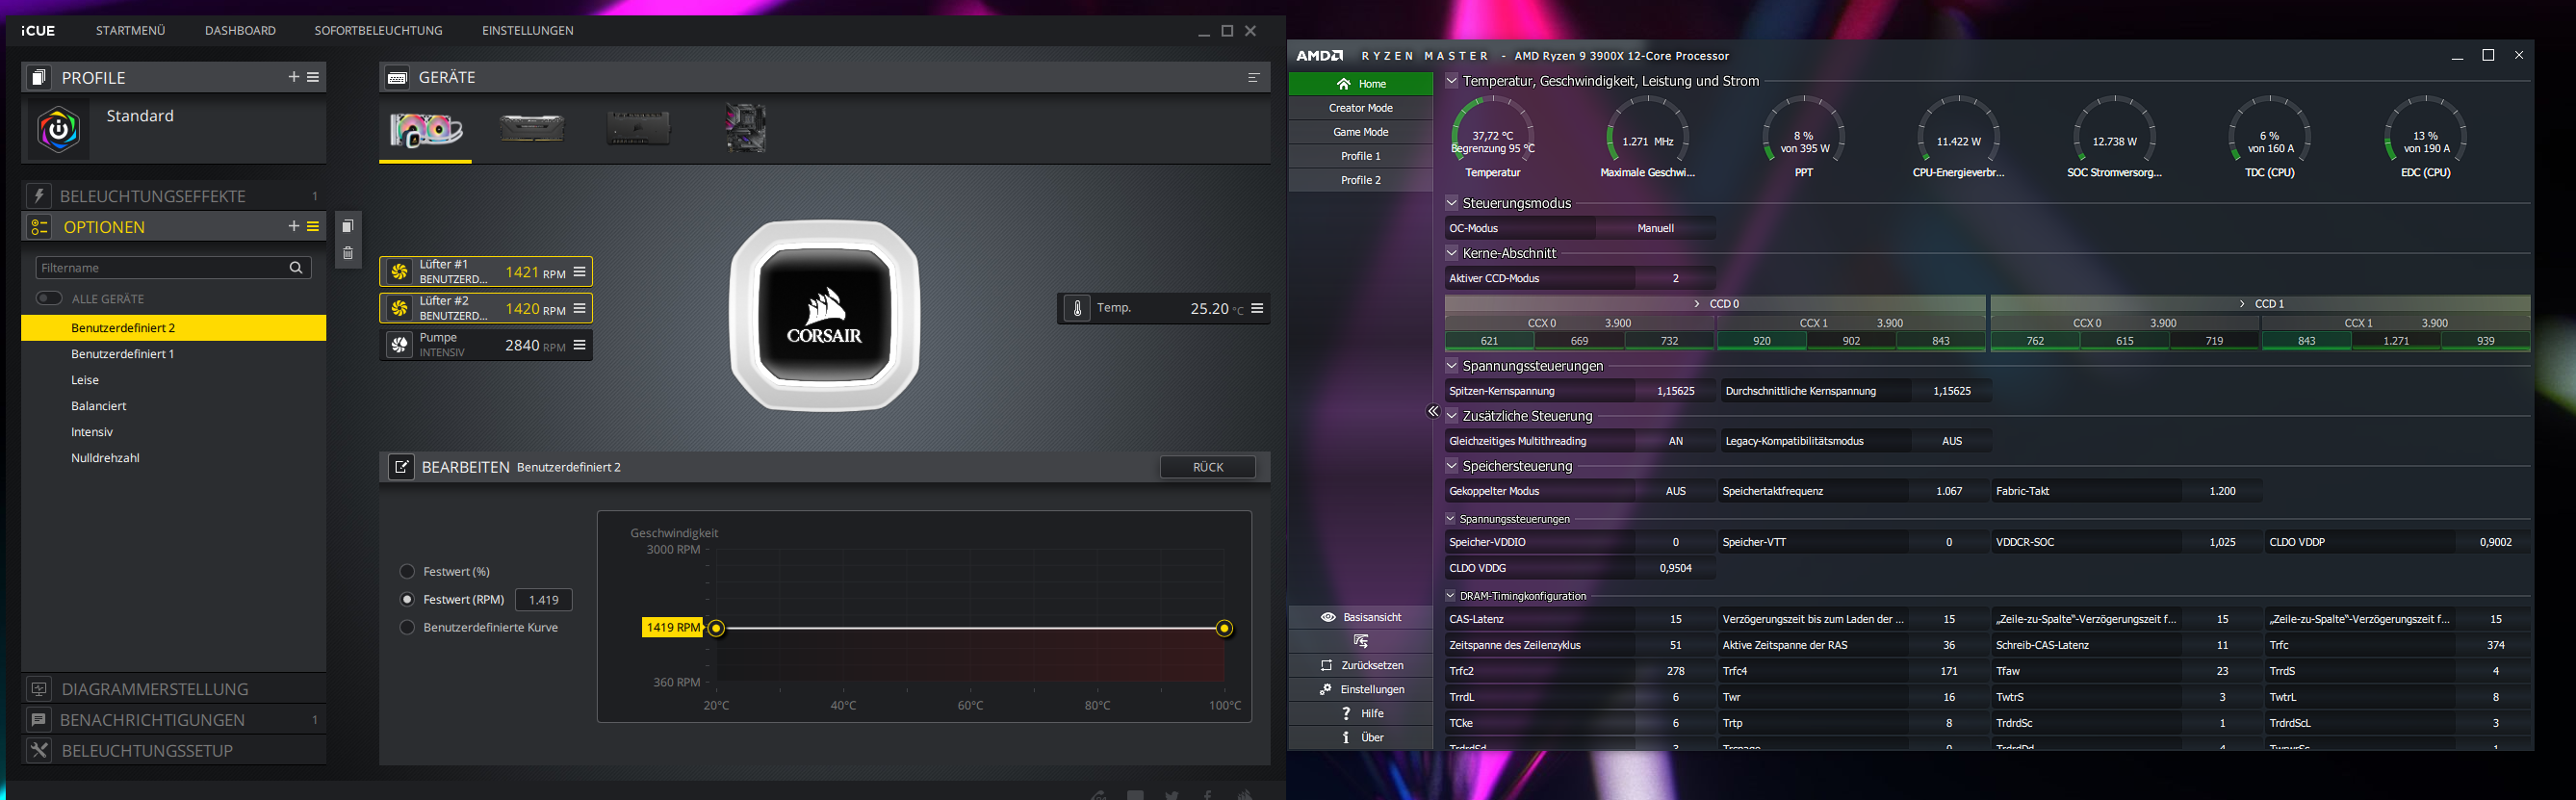The height and width of the screenshot is (800, 2576).
Task: Click the Filtername input field
Action: (173, 268)
